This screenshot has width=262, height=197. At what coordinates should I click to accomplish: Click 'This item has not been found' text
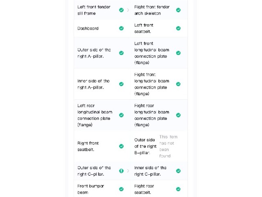click(x=168, y=146)
